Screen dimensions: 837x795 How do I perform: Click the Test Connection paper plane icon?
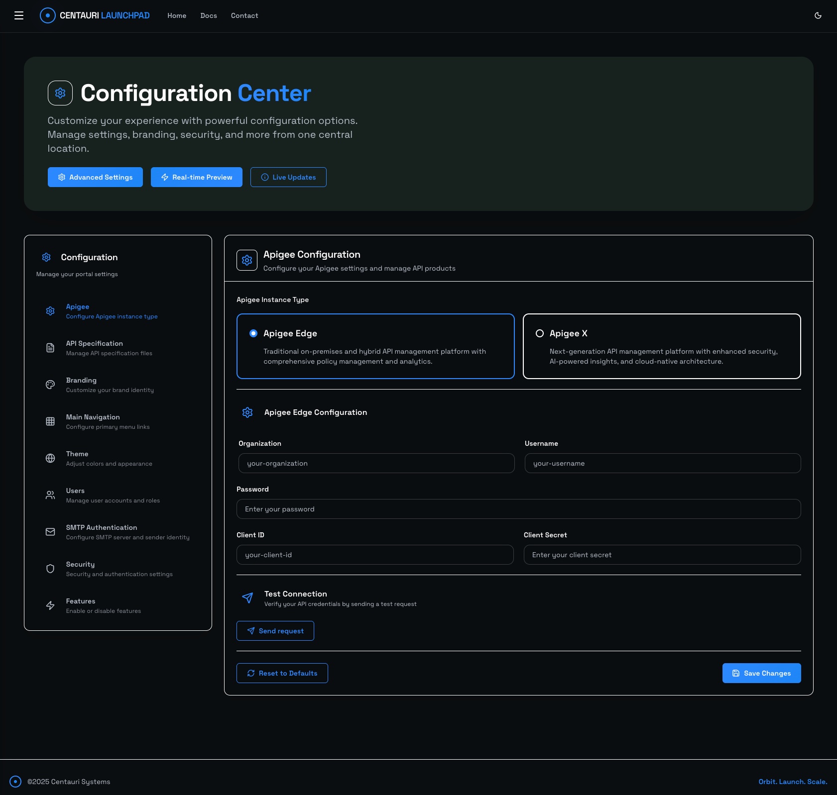tap(247, 597)
